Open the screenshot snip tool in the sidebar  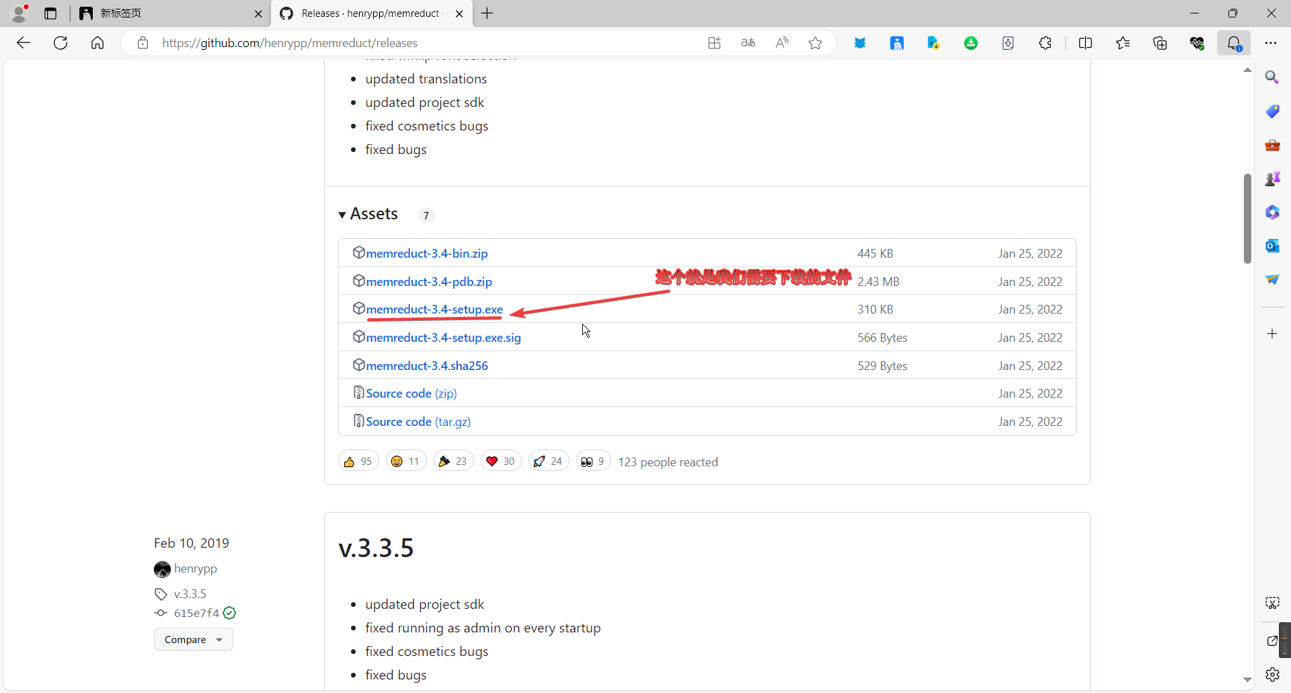1273,603
